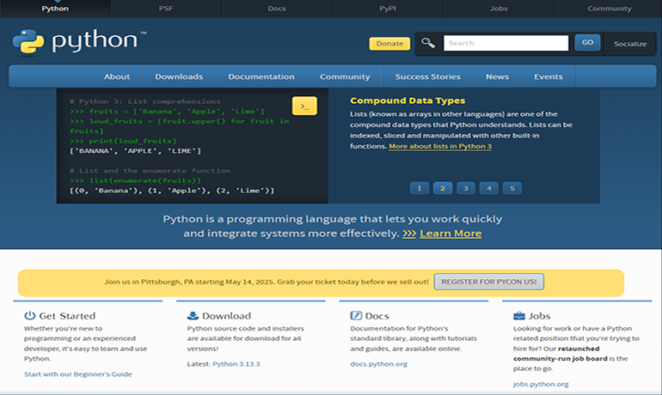This screenshot has height=395, width=662.
Task: Click the python wordmark text
Action: (95, 42)
